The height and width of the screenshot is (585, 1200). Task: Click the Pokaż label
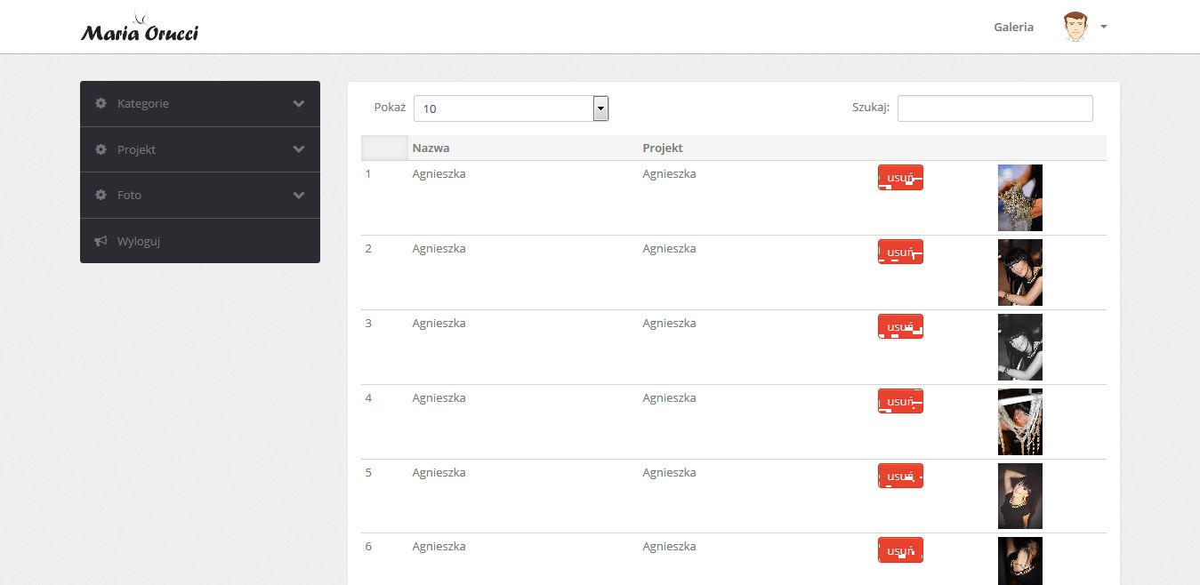pyautogui.click(x=390, y=107)
